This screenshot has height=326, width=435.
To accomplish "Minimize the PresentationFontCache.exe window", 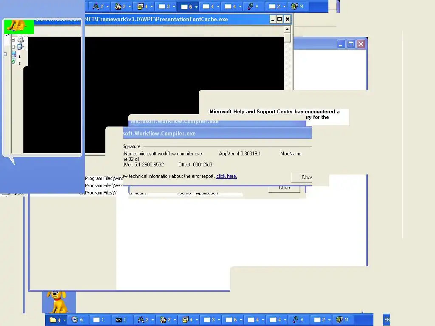I will [272, 19].
